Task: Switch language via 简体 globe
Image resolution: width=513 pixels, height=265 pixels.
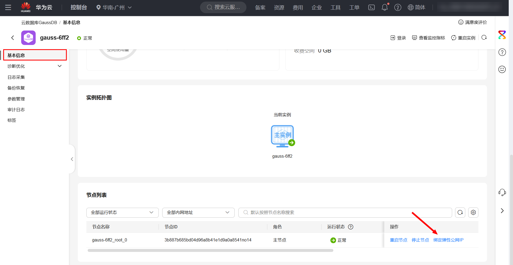Action: tap(416, 7)
